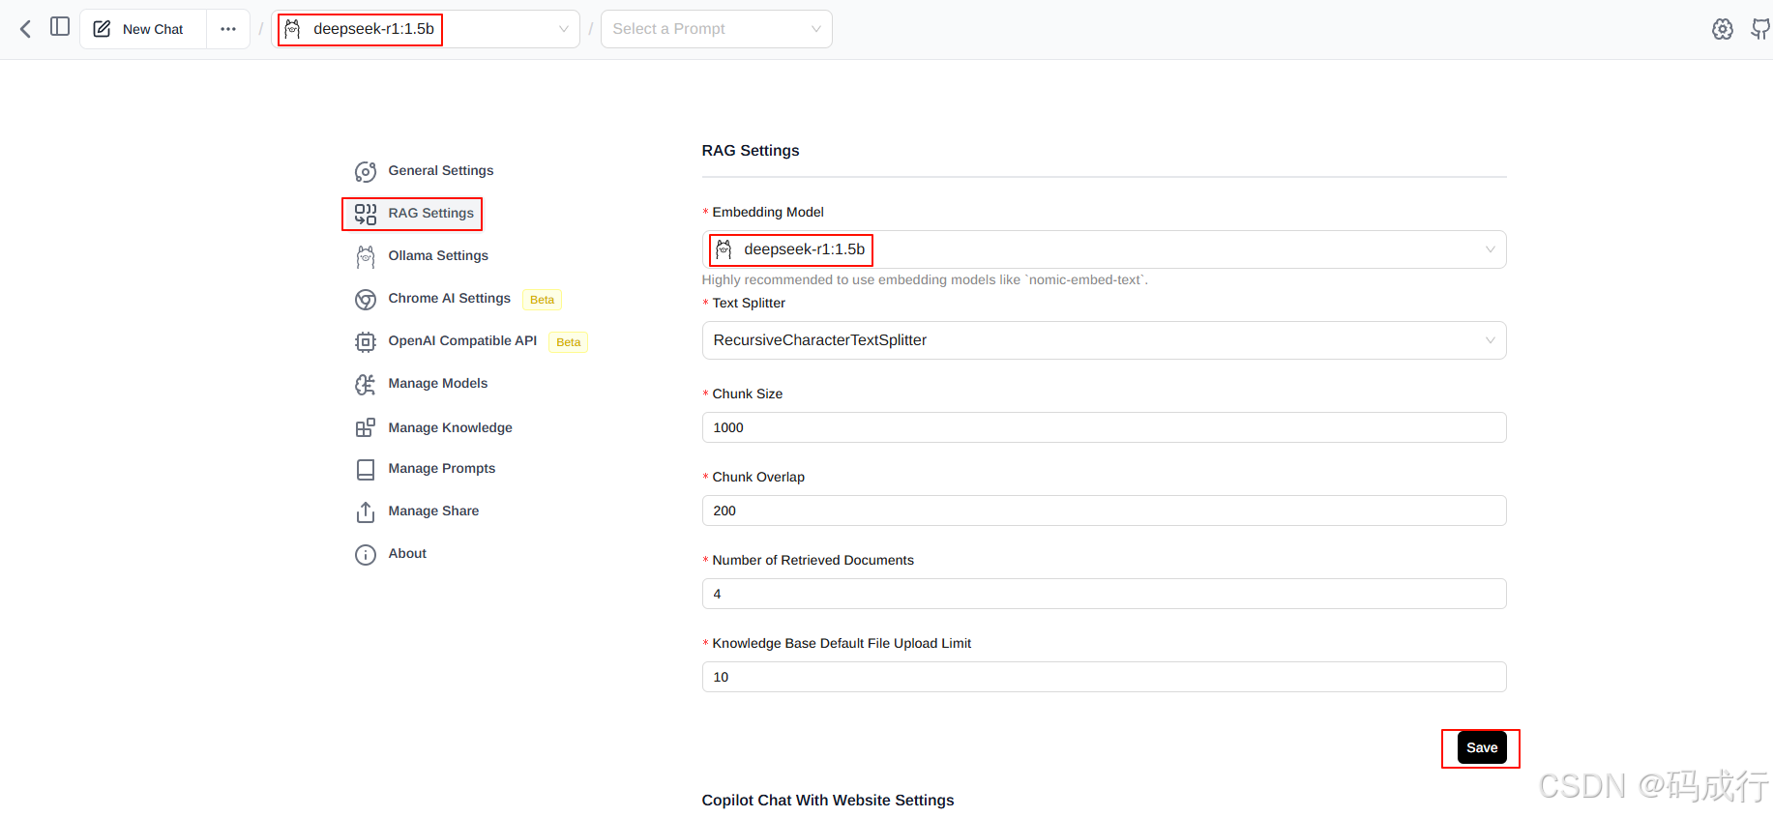
Task: Toggle the sidebar panel icon
Action: (60, 27)
